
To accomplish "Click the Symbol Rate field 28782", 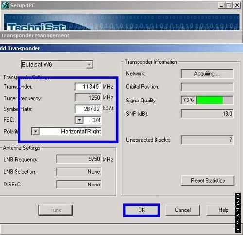I will click(88, 109).
